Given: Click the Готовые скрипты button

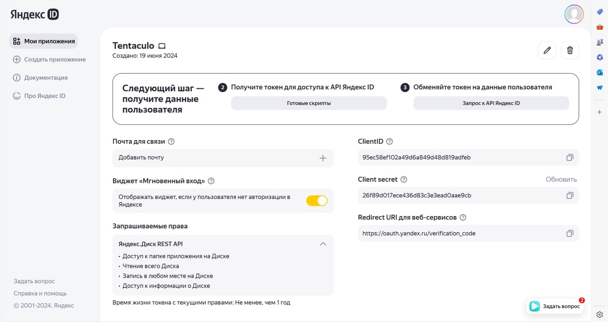Looking at the screenshot, I should coord(309,103).
